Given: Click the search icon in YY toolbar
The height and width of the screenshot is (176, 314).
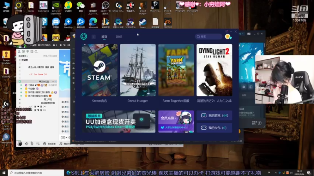Looking at the screenshot, I should pyautogui.click(x=36, y=52).
